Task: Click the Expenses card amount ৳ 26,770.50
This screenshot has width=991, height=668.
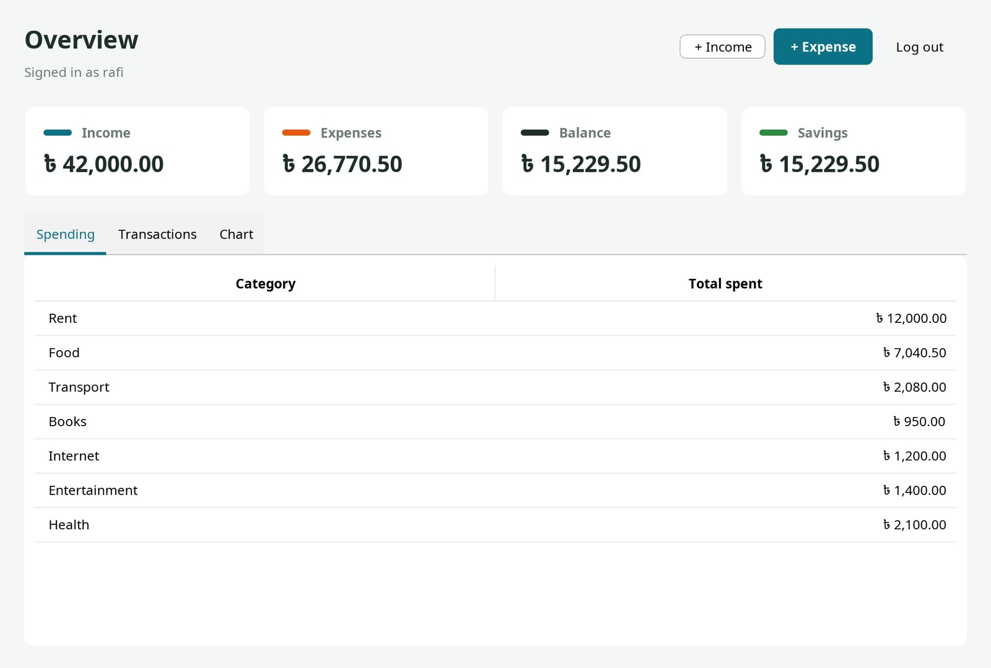Action: (342, 164)
